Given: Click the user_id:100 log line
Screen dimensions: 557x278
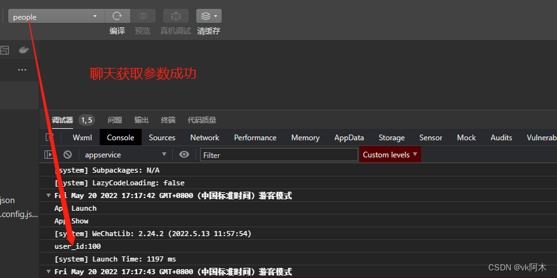Looking at the screenshot, I should [77, 246].
